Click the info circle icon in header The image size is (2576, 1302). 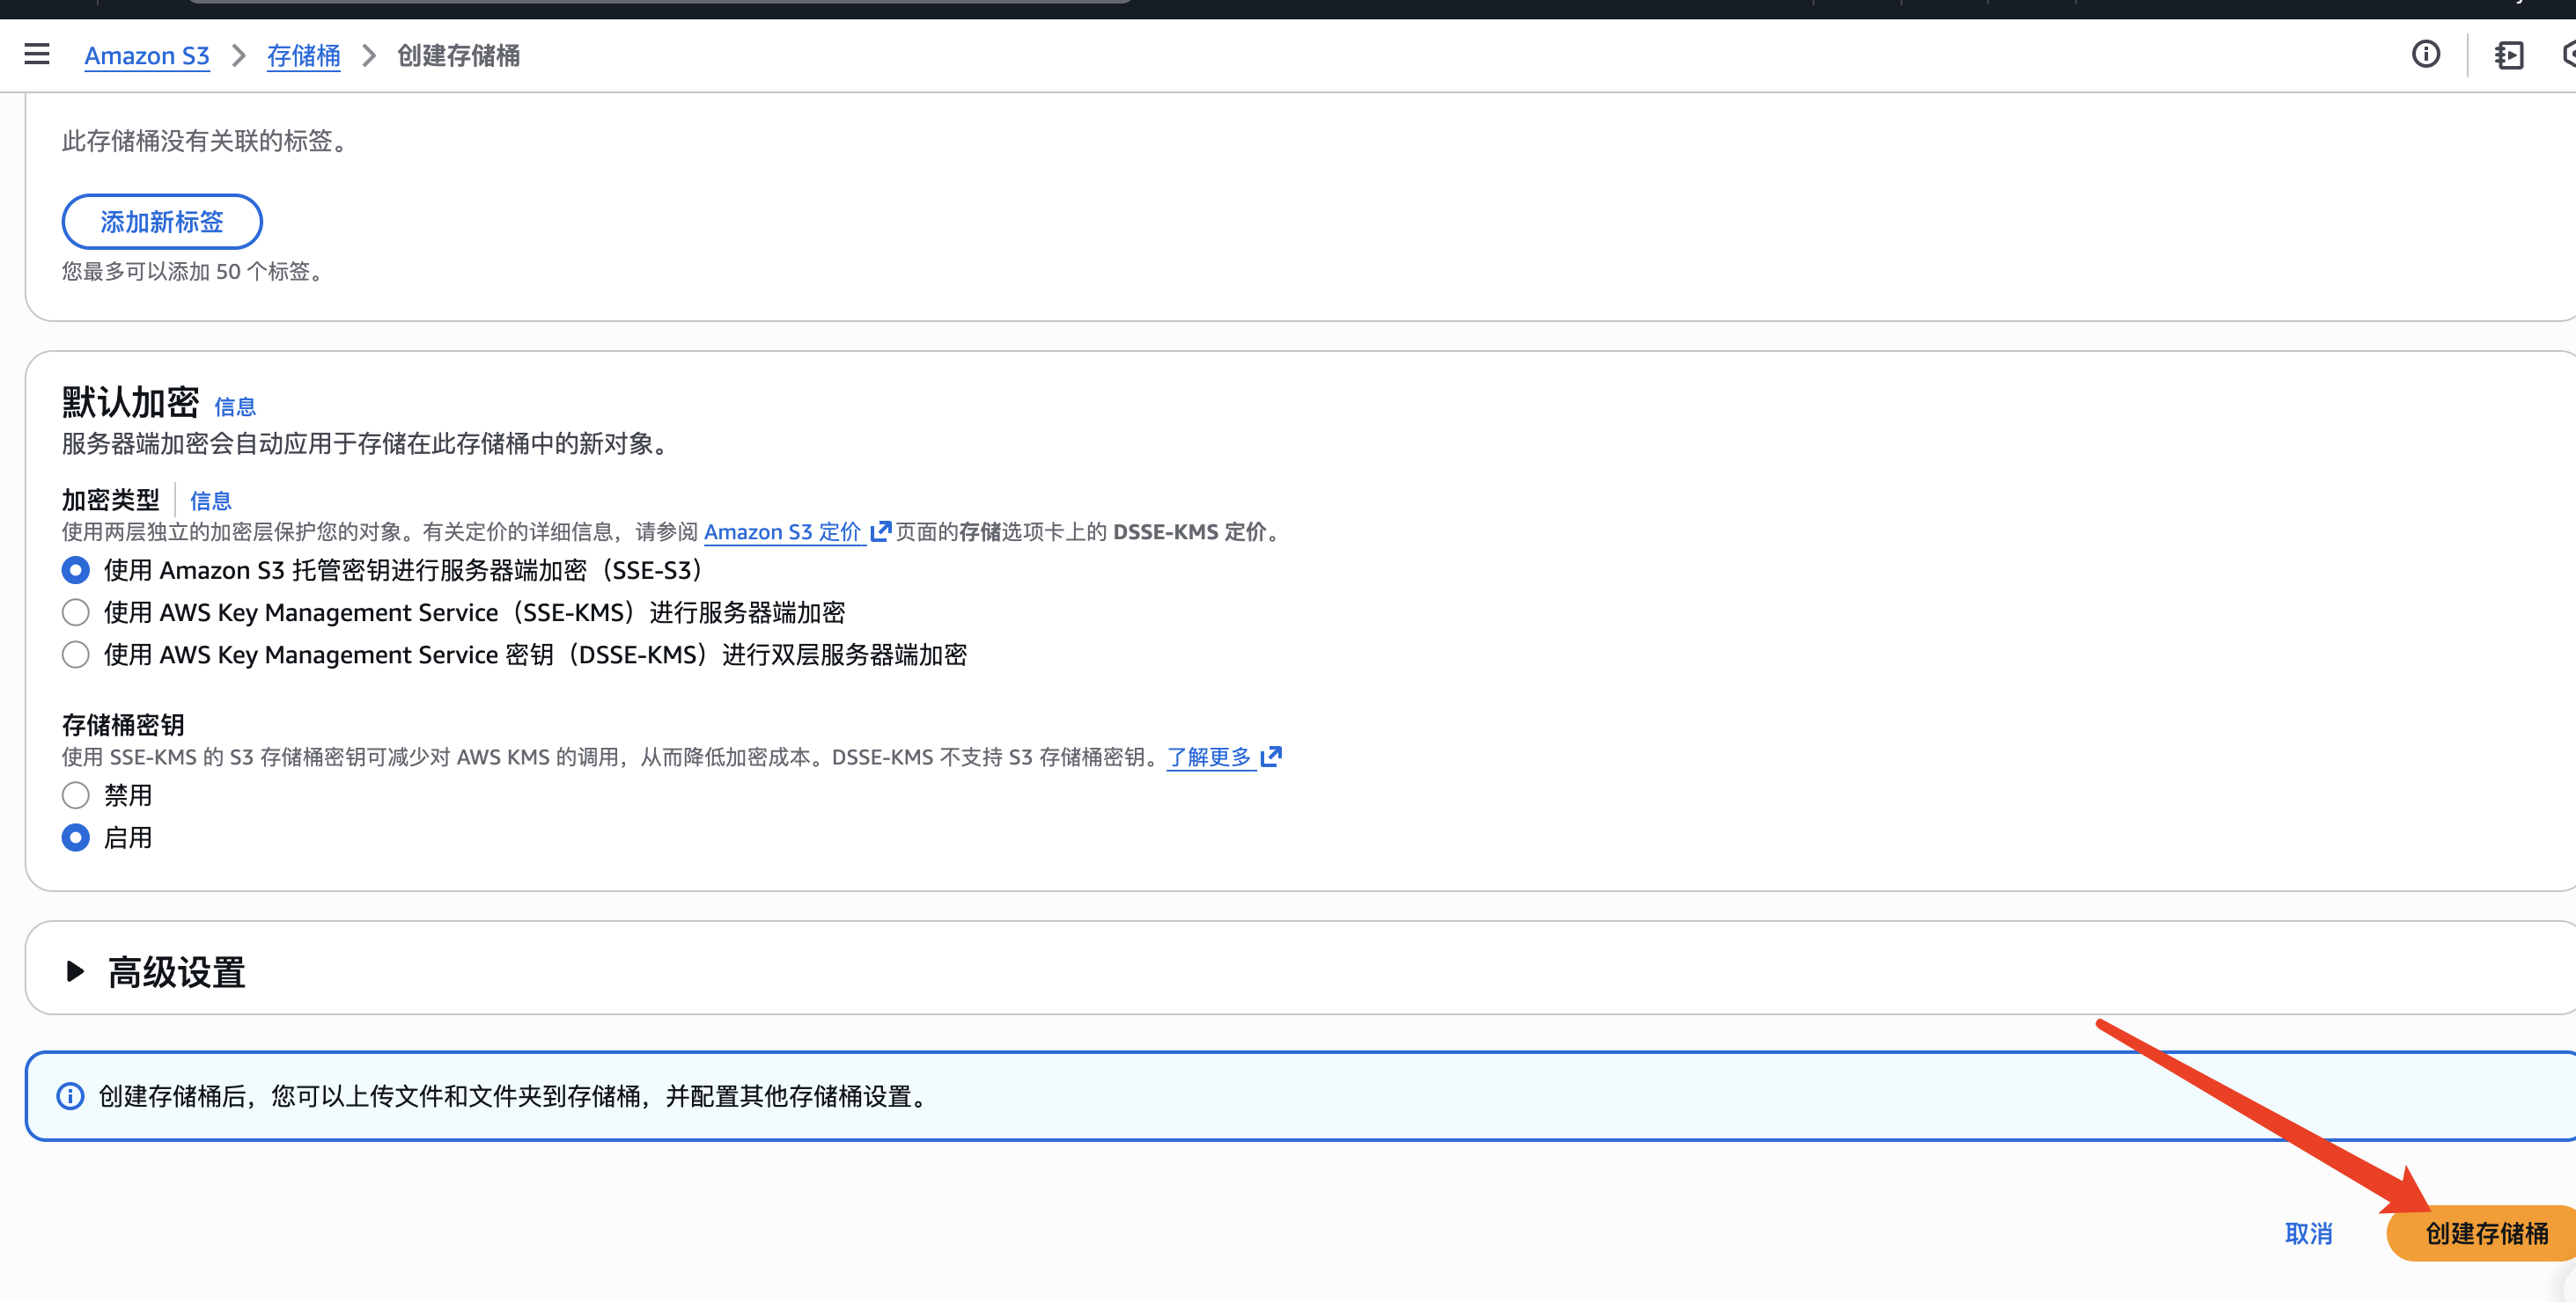pyautogui.click(x=2425, y=54)
